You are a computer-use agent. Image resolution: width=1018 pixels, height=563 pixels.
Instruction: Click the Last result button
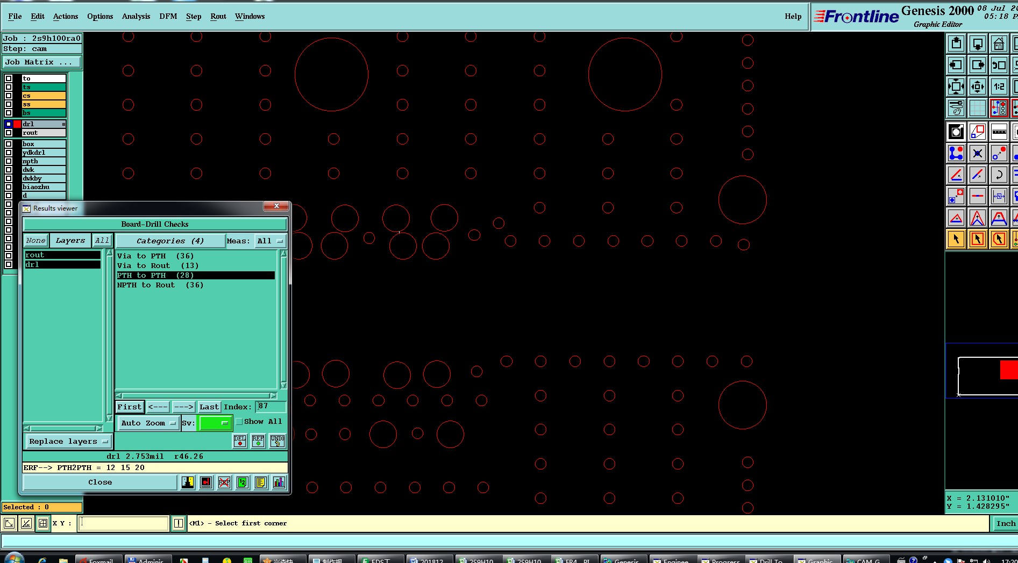(209, 407)
